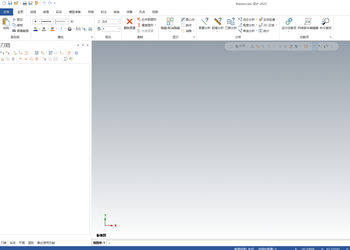Toggle the 3D construction mode
Image resolution: width=350 pixels, height=250 pixels.
coord(72,22)
